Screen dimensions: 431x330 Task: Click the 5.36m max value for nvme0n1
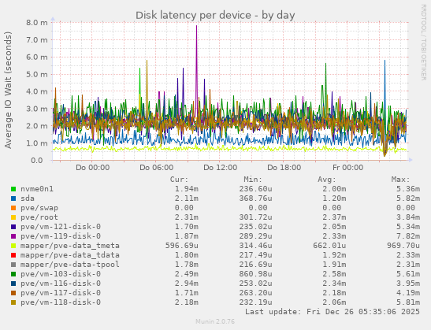coord(408,189)
